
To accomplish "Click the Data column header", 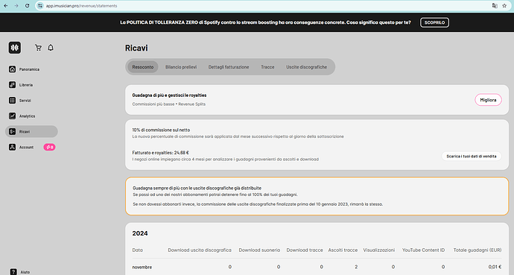I will pyautogui.click(x=137, y=250).
